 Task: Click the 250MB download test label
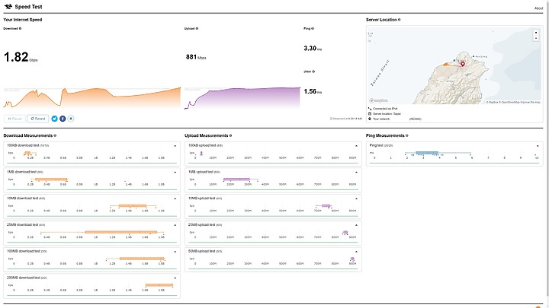[27, 278]
